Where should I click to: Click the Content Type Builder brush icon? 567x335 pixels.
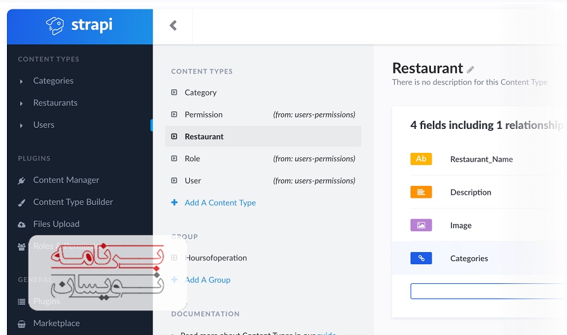22,202
